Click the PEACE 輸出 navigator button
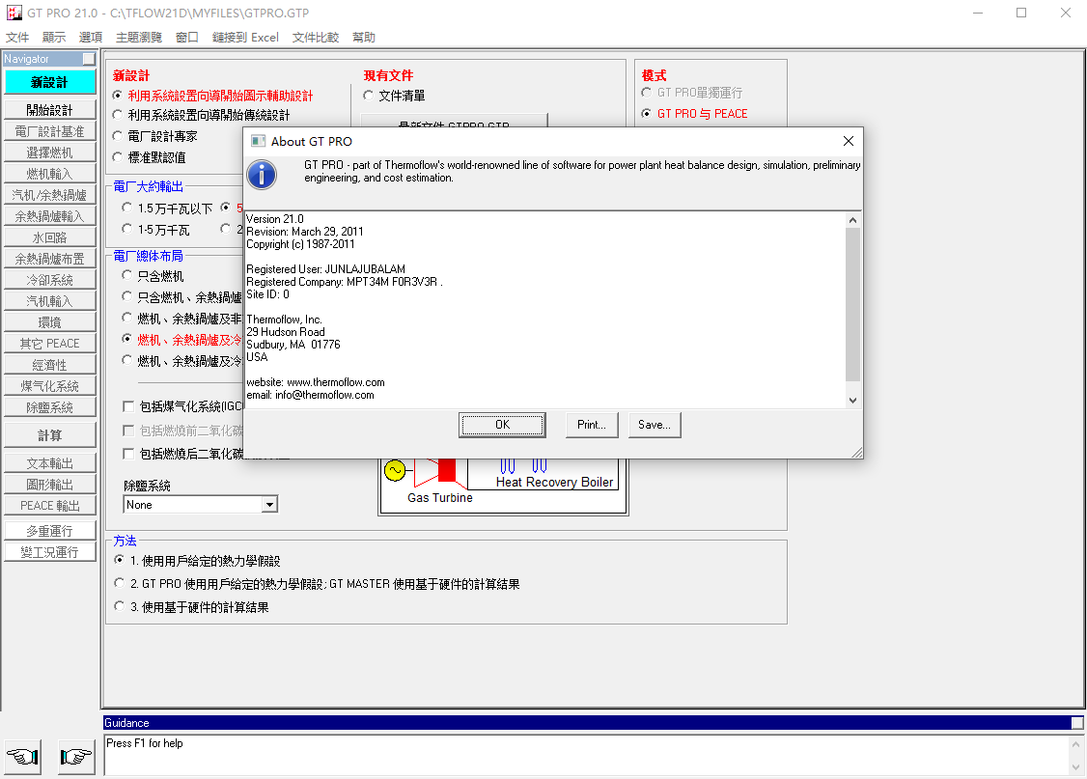This screenshot has height=779, width=1087. (50, 505)
